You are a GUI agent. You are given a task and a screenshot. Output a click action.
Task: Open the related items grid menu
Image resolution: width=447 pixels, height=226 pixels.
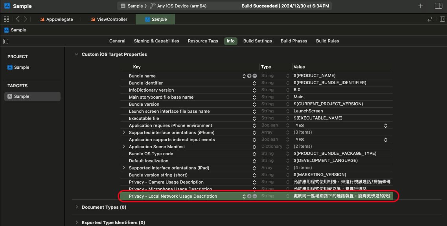tap(6, 19)
